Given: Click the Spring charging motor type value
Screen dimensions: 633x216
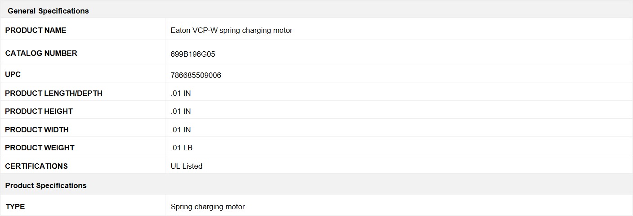Looking at the screenshot, I should pos(208,207).
